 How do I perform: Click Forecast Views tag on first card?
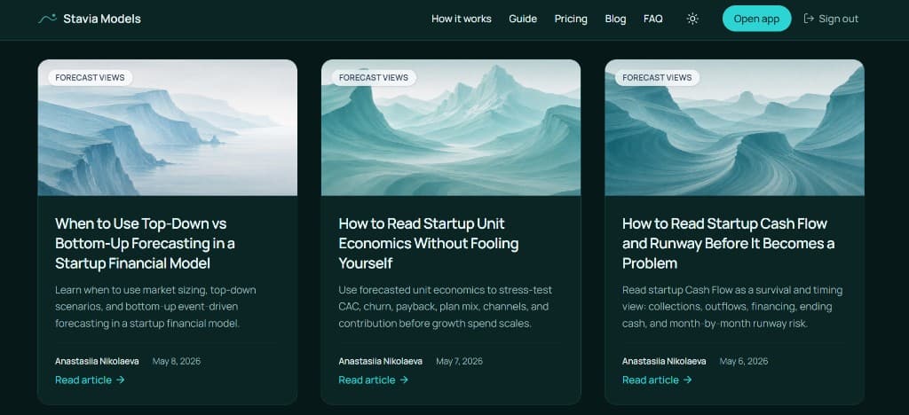click(90, 77)
